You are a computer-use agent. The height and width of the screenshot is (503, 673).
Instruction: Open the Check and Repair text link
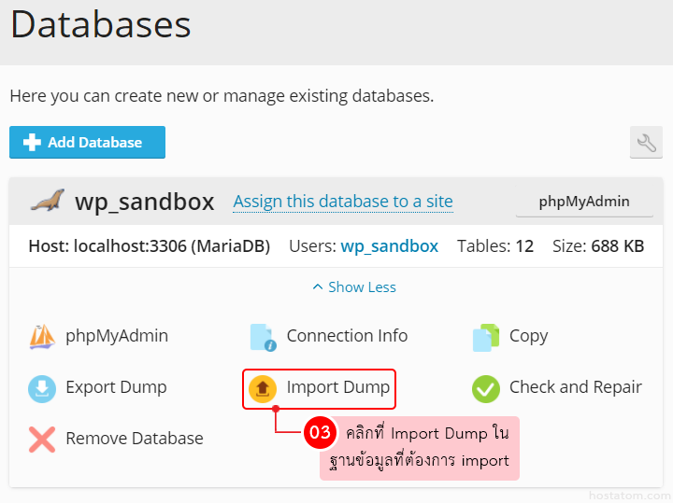tap(575, 387)
